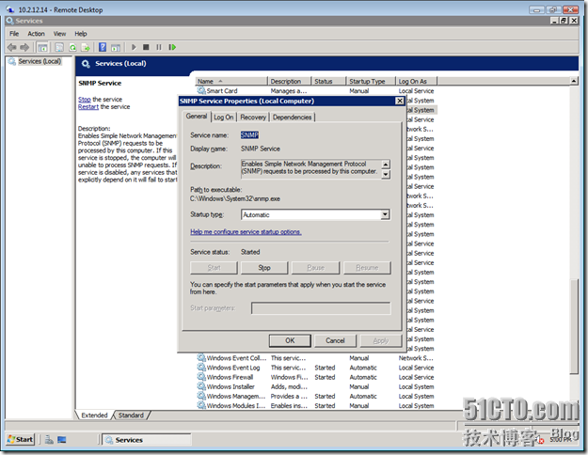Toggle the console tree toolbar icon
The image size is (588, 455).
pyautogui.click(x=42, y=47)
